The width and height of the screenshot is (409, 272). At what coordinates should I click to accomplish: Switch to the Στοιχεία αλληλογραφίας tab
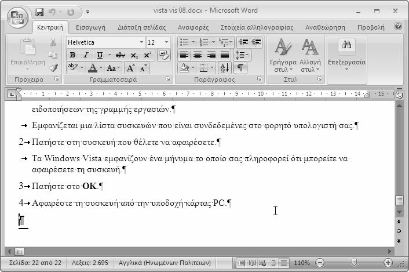point(257,27)
